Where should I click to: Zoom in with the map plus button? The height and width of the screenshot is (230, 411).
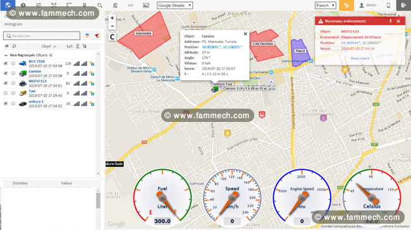click(112, 18)
